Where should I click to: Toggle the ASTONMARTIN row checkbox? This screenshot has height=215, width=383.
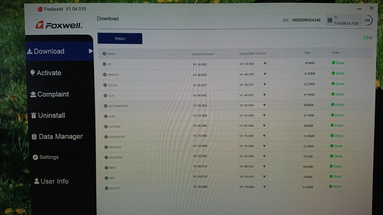pos(106,106)
